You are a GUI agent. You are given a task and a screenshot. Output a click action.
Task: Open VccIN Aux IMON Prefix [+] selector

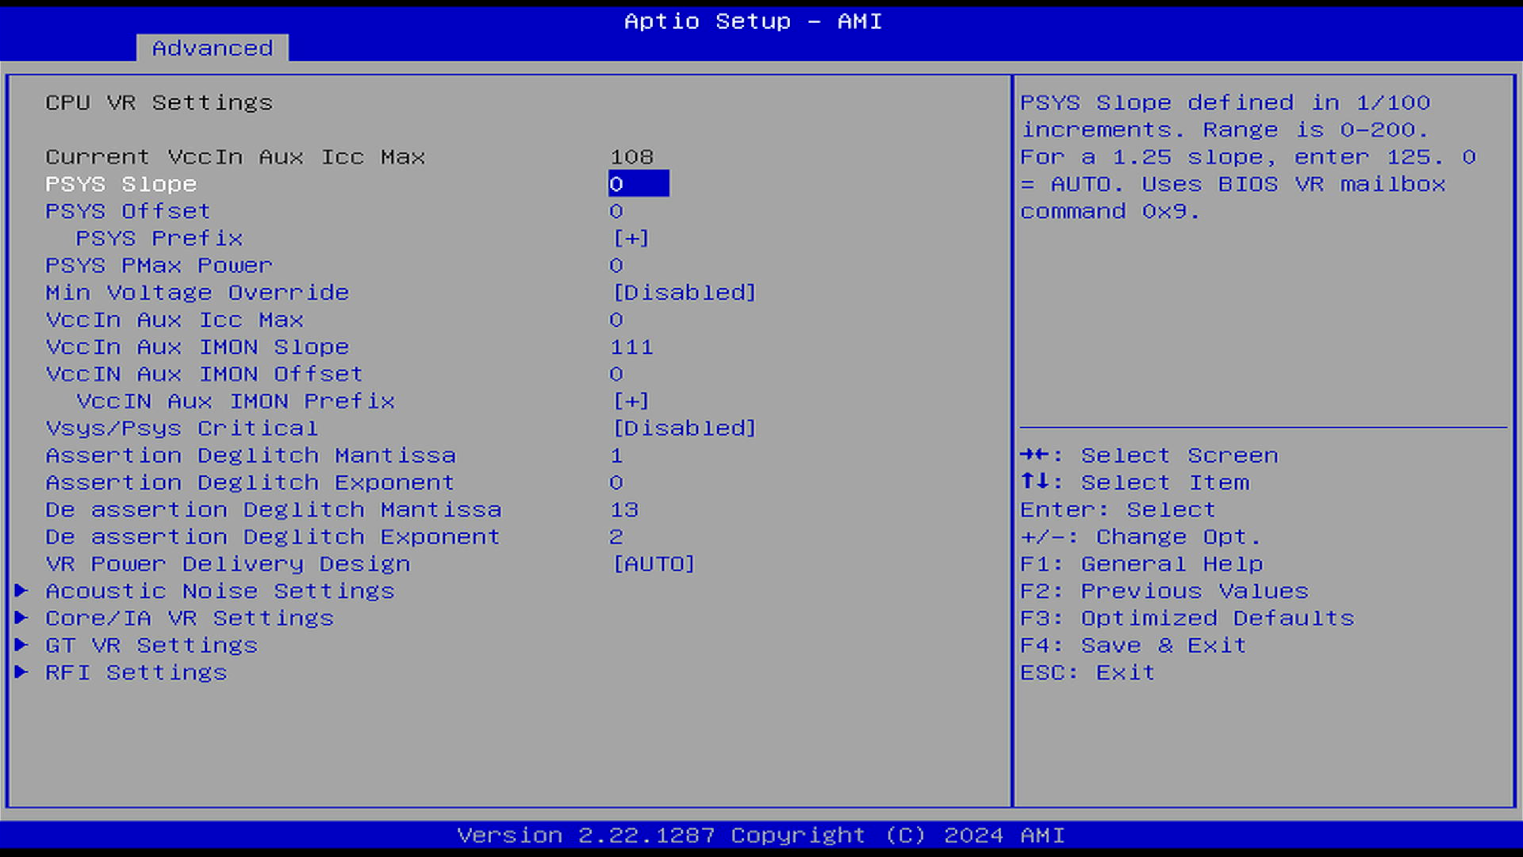[x=631, y=401]
